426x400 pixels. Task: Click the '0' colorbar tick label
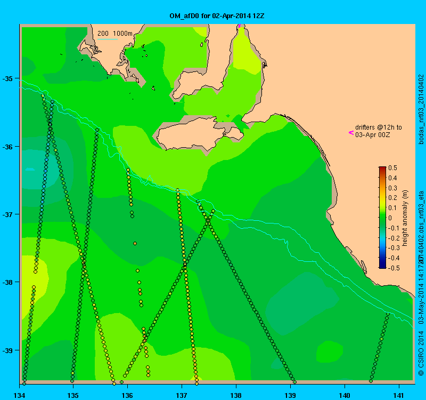[x=390, y=218]
